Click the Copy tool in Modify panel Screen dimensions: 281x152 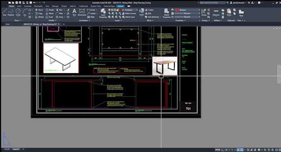[x=39, y=14]
